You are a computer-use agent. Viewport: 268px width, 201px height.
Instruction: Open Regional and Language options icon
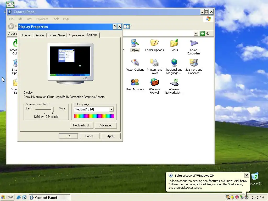[174, 67]
